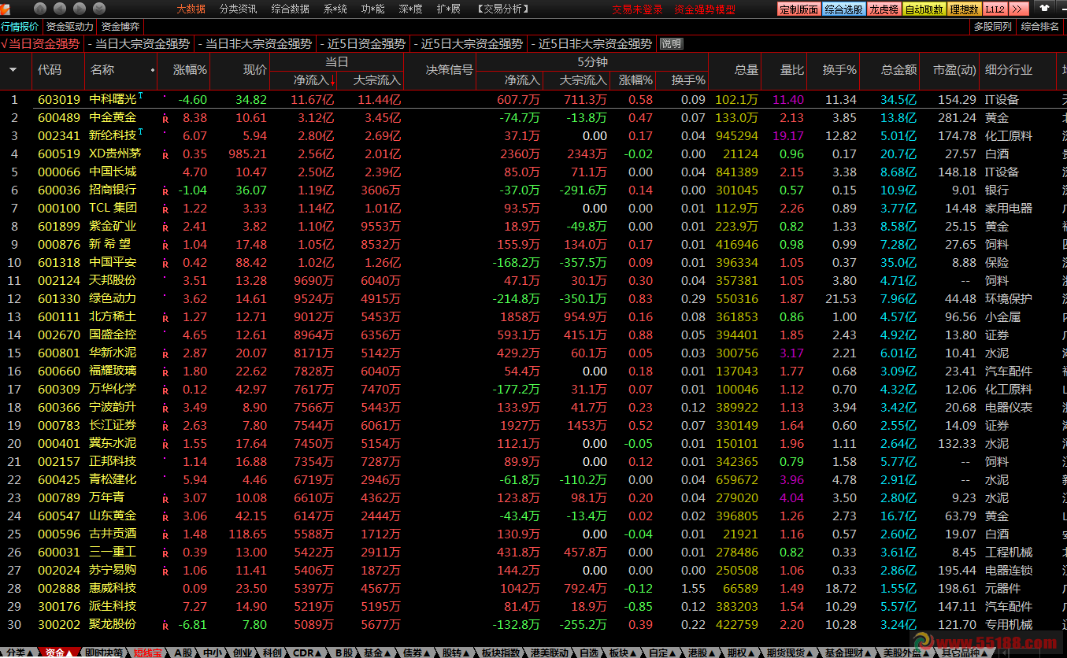The image size is (1067, 658).
Task: Select stock name 古井贡酒
Action: [113, 534]
